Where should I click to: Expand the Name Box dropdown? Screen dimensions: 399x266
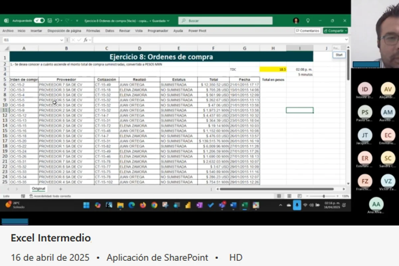[62, 40]
